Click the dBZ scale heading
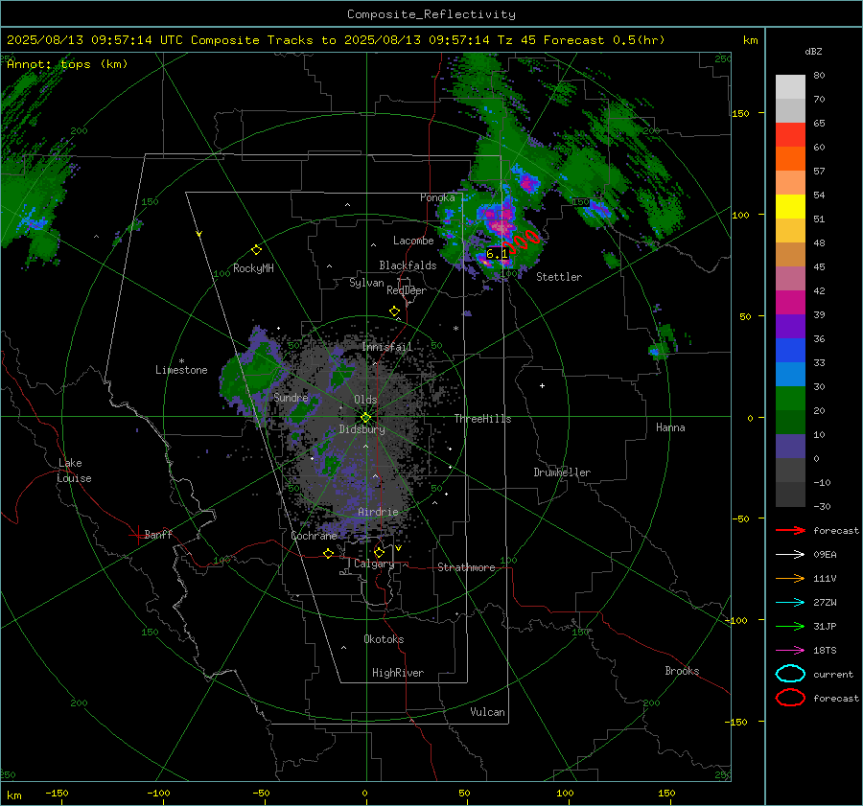 813,51
